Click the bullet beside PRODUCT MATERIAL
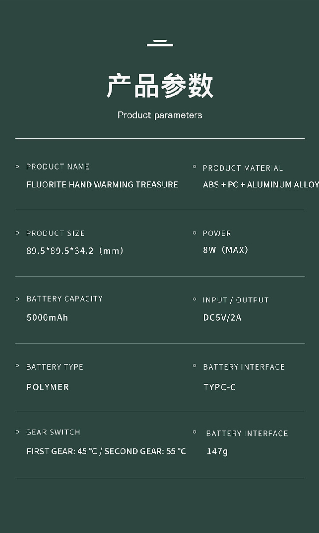 click(x=195, y=167)
